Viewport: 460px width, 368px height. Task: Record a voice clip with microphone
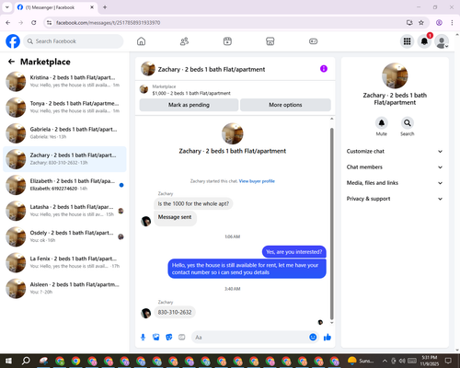[x=143, y=338]
